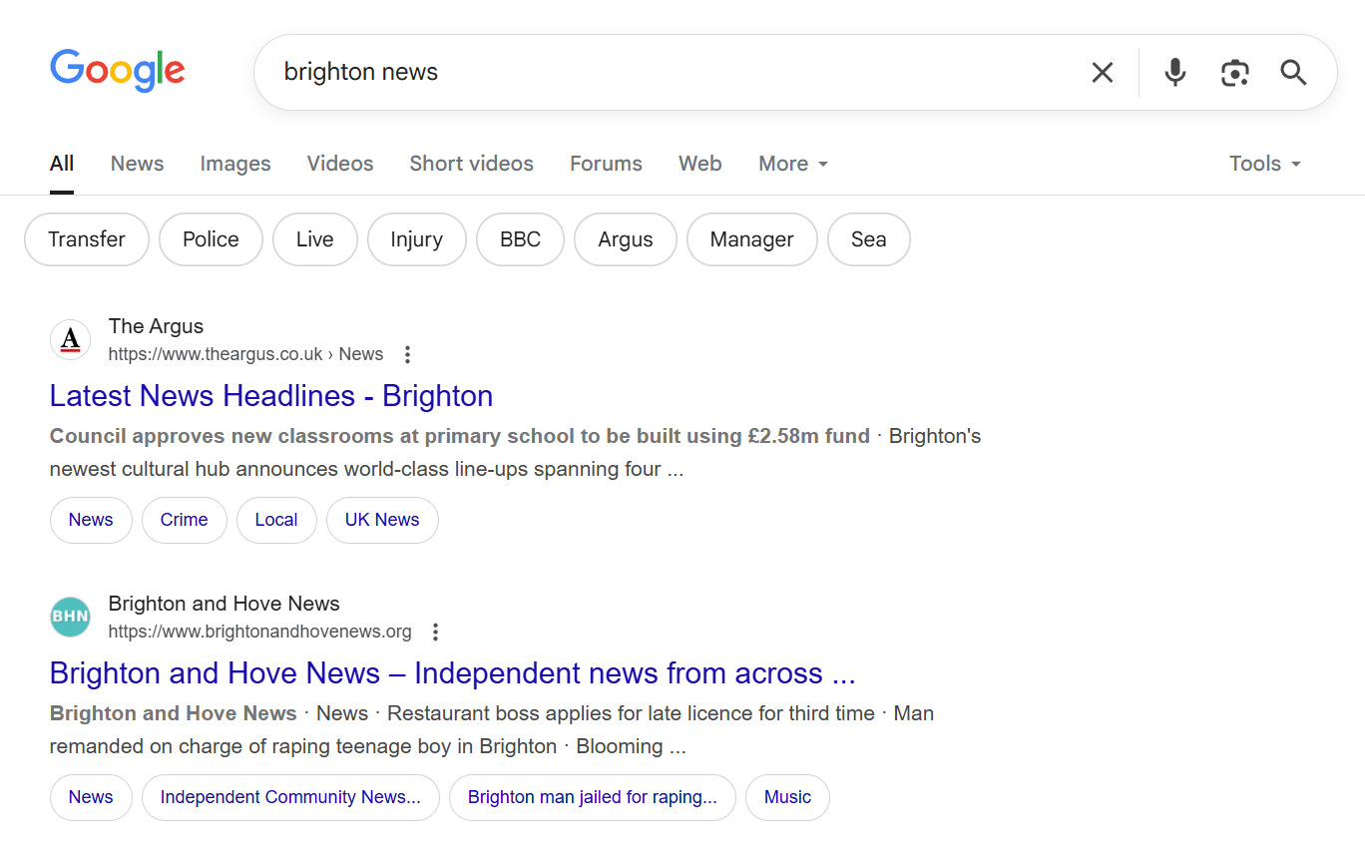Open the UK News sitelink
The height and width of the screenshot is (853, 1365).
pos(382,520)
